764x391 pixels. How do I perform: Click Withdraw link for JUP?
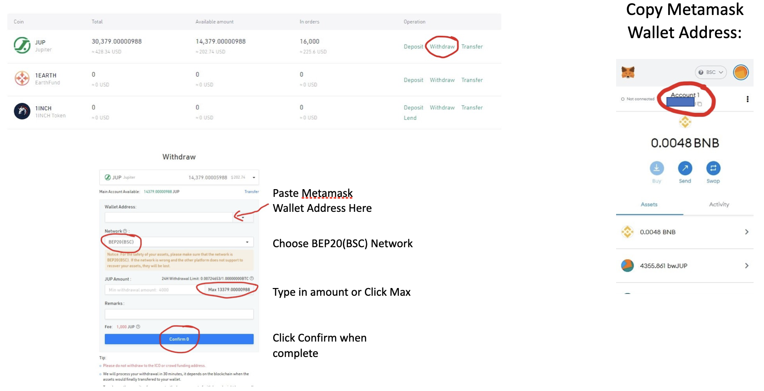point(442,47)
